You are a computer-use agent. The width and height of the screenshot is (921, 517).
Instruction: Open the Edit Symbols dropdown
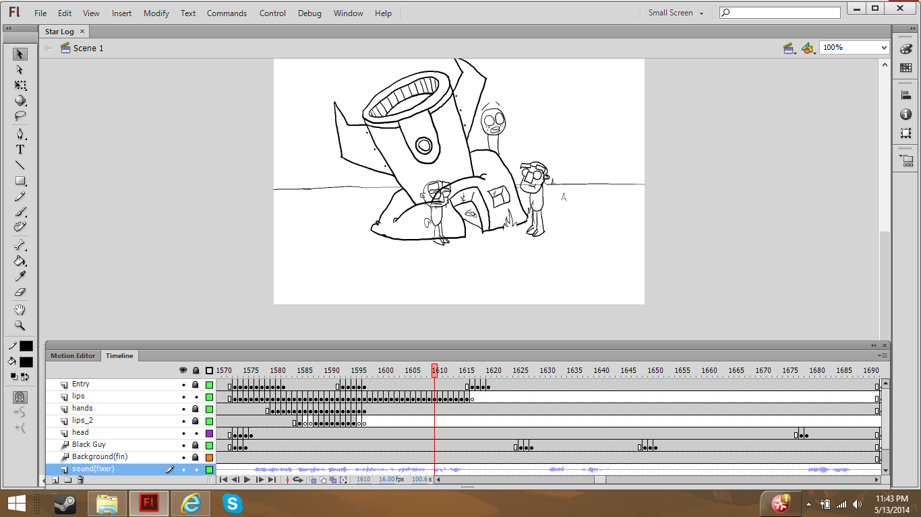tap(808, 48)
